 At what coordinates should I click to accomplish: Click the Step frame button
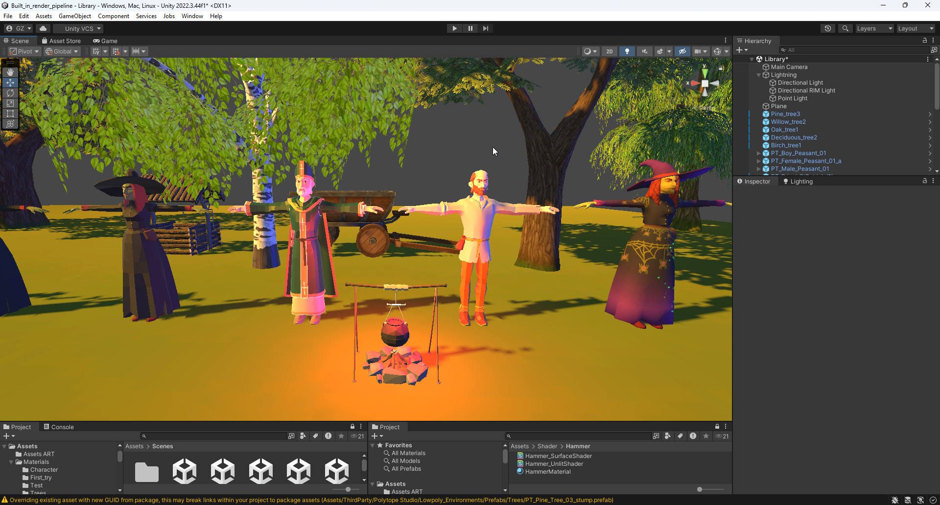pyautogui.click(x=485, y=28)
